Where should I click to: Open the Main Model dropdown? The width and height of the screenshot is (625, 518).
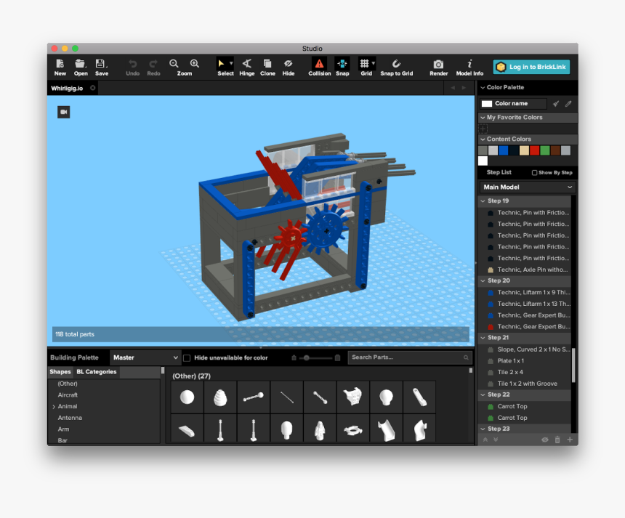pyautogui.click(x=528, y=187)
